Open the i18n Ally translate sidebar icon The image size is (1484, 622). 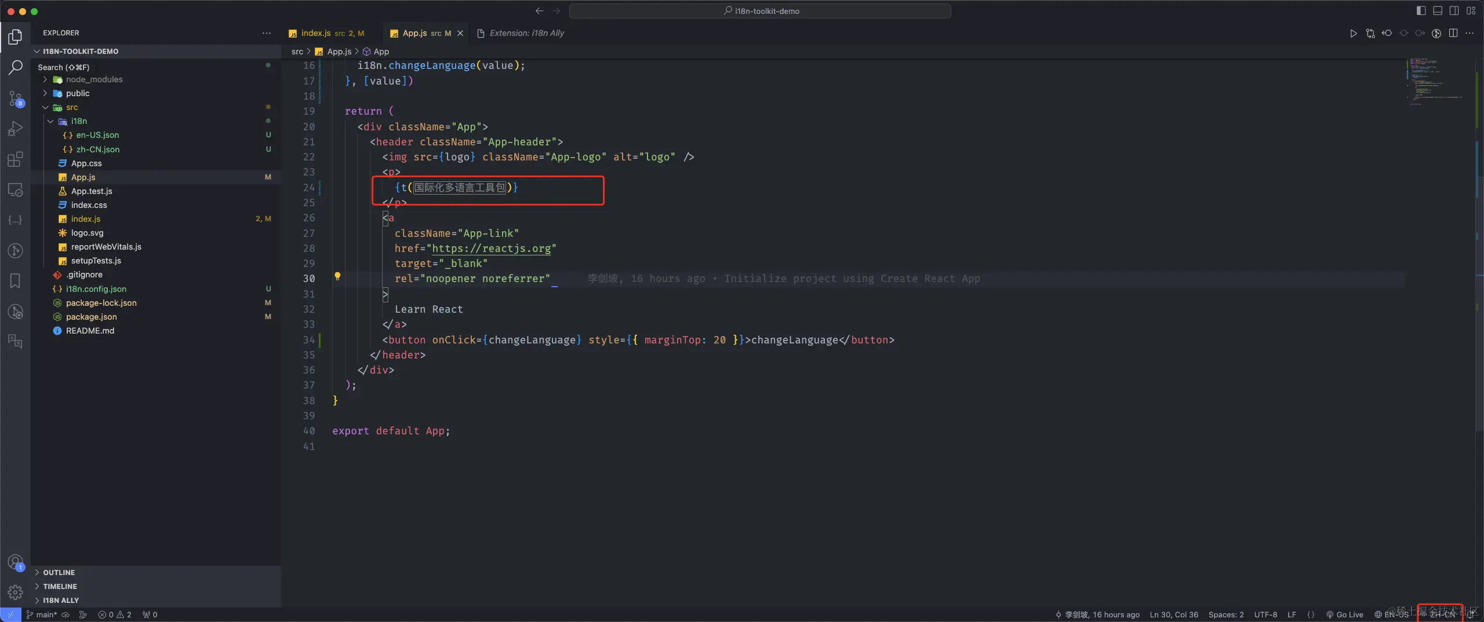[x=16, y=341]
